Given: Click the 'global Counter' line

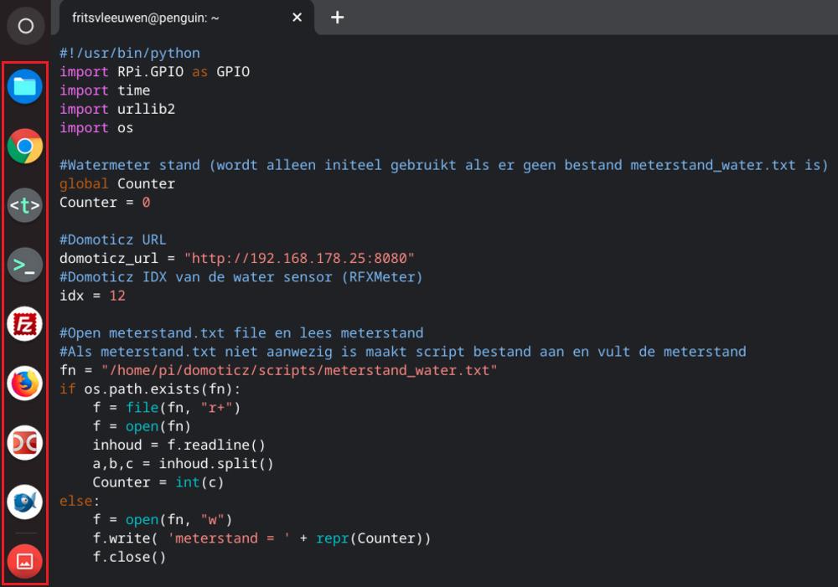Looking at the screenshot, I should (x=117, y=183).
